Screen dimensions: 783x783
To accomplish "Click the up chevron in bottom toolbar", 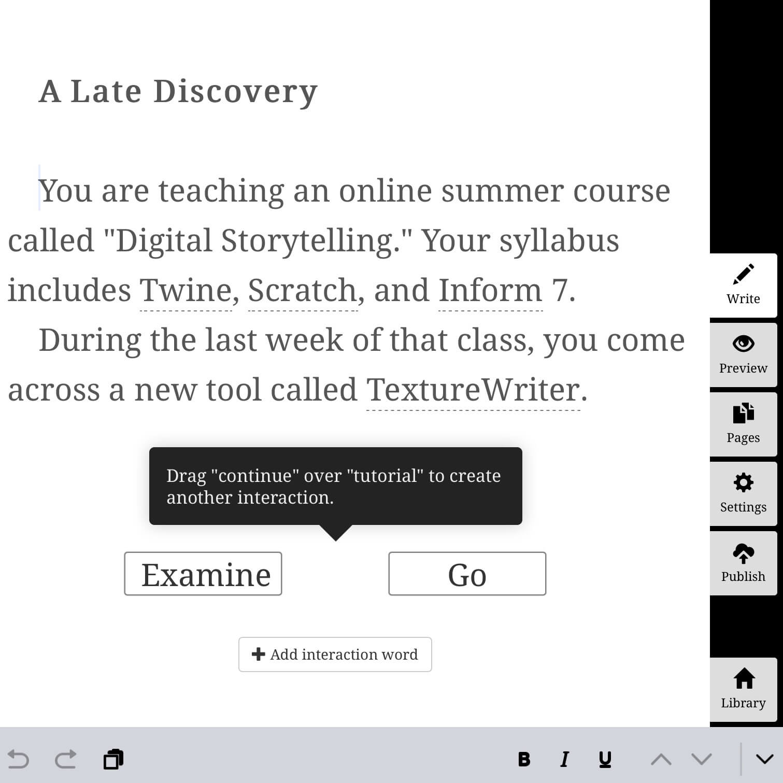I will coord(661,760).
